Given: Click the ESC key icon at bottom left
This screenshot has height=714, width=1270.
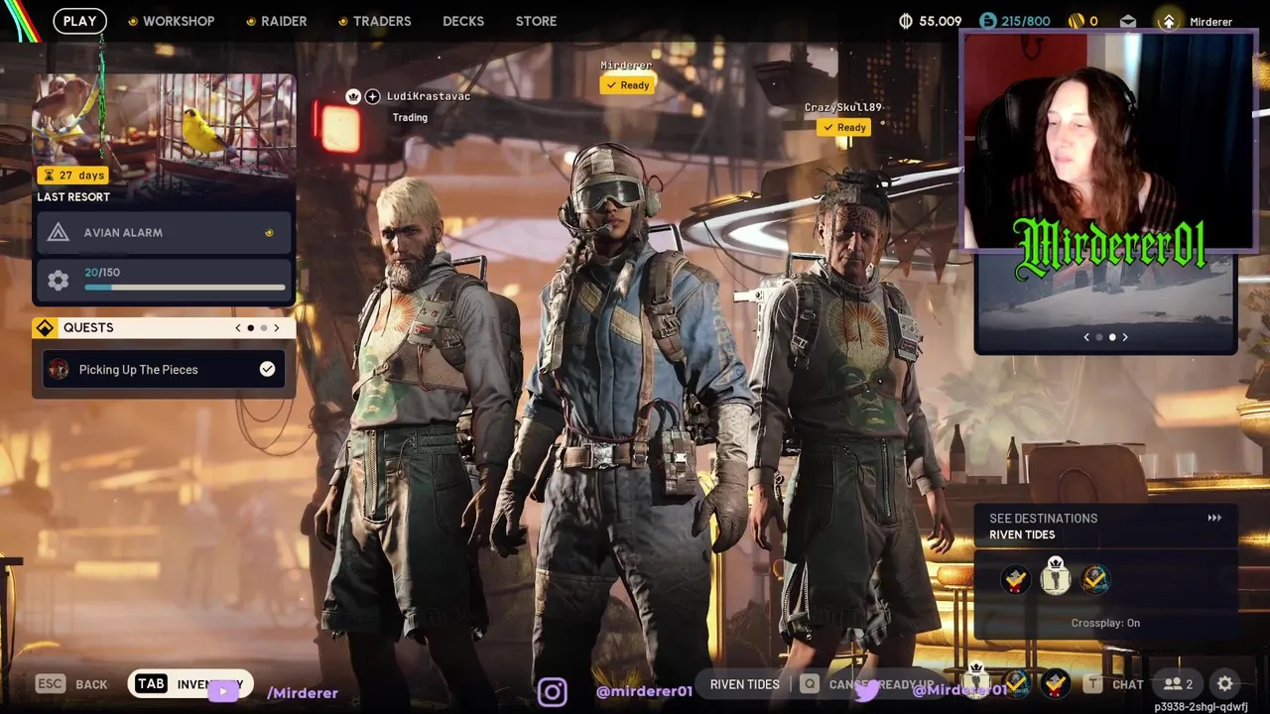Looking at the screenshot, I should click(x=51, y=683).
